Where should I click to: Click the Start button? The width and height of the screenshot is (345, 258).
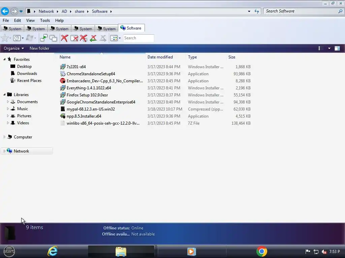pos(9,251)
